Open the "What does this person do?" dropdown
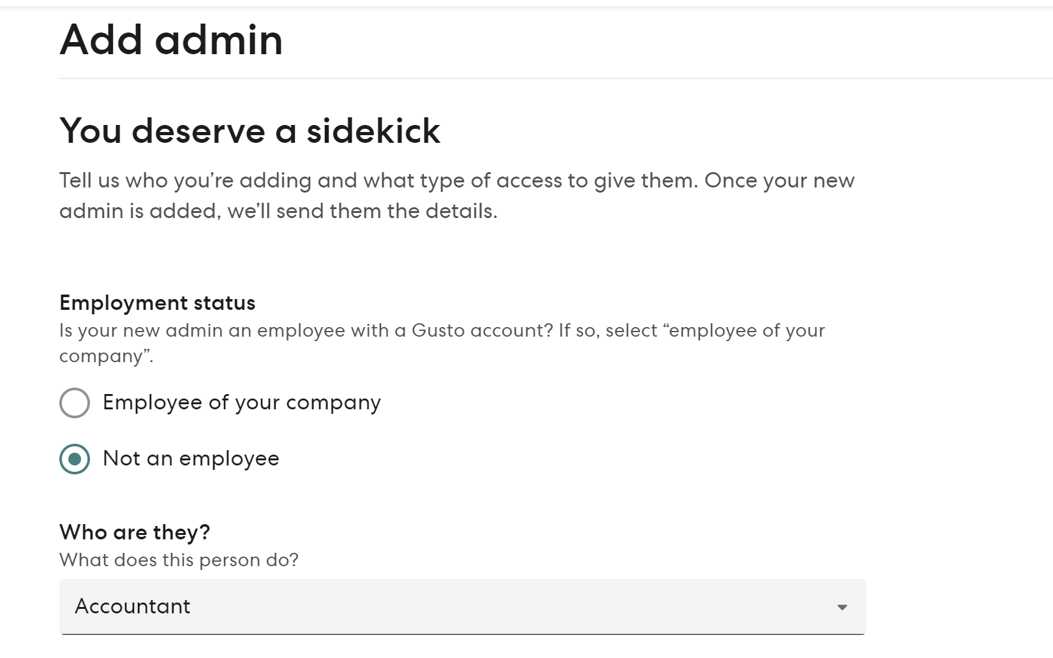Image resolution: width=1053 pixels, height=658 pixels. coord(463,607)
